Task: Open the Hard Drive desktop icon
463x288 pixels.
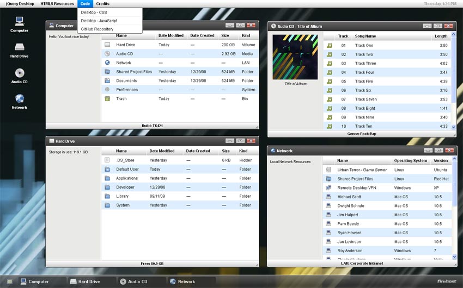Action: pos(20,48)
